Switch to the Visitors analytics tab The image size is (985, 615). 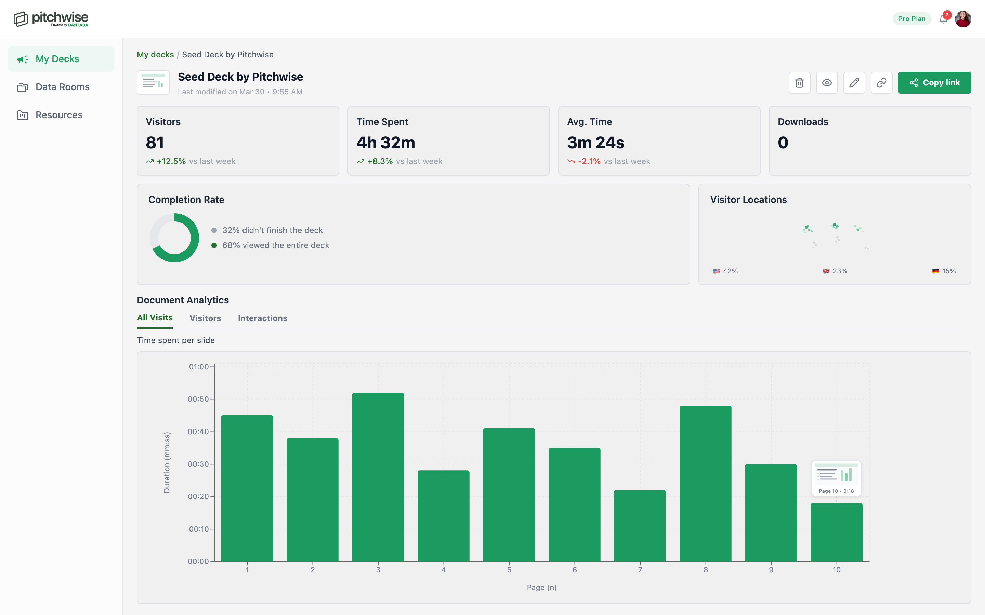(x=205, y=318)
